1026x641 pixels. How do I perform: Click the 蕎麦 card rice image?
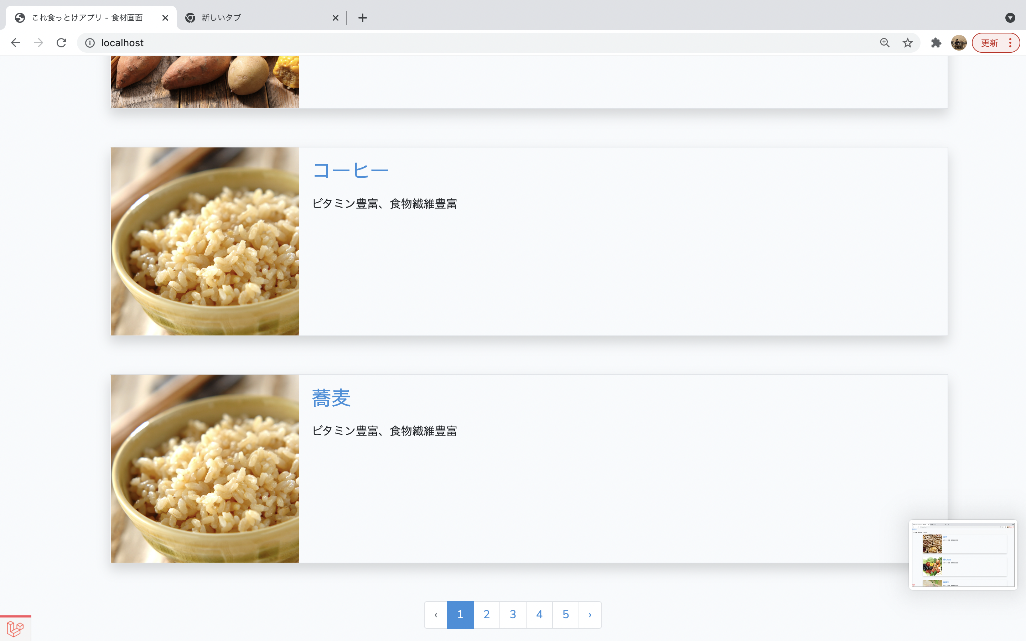click(x=205, y=468)
